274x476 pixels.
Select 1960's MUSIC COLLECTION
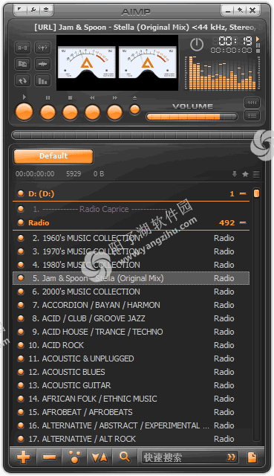(x=131, y=238)
